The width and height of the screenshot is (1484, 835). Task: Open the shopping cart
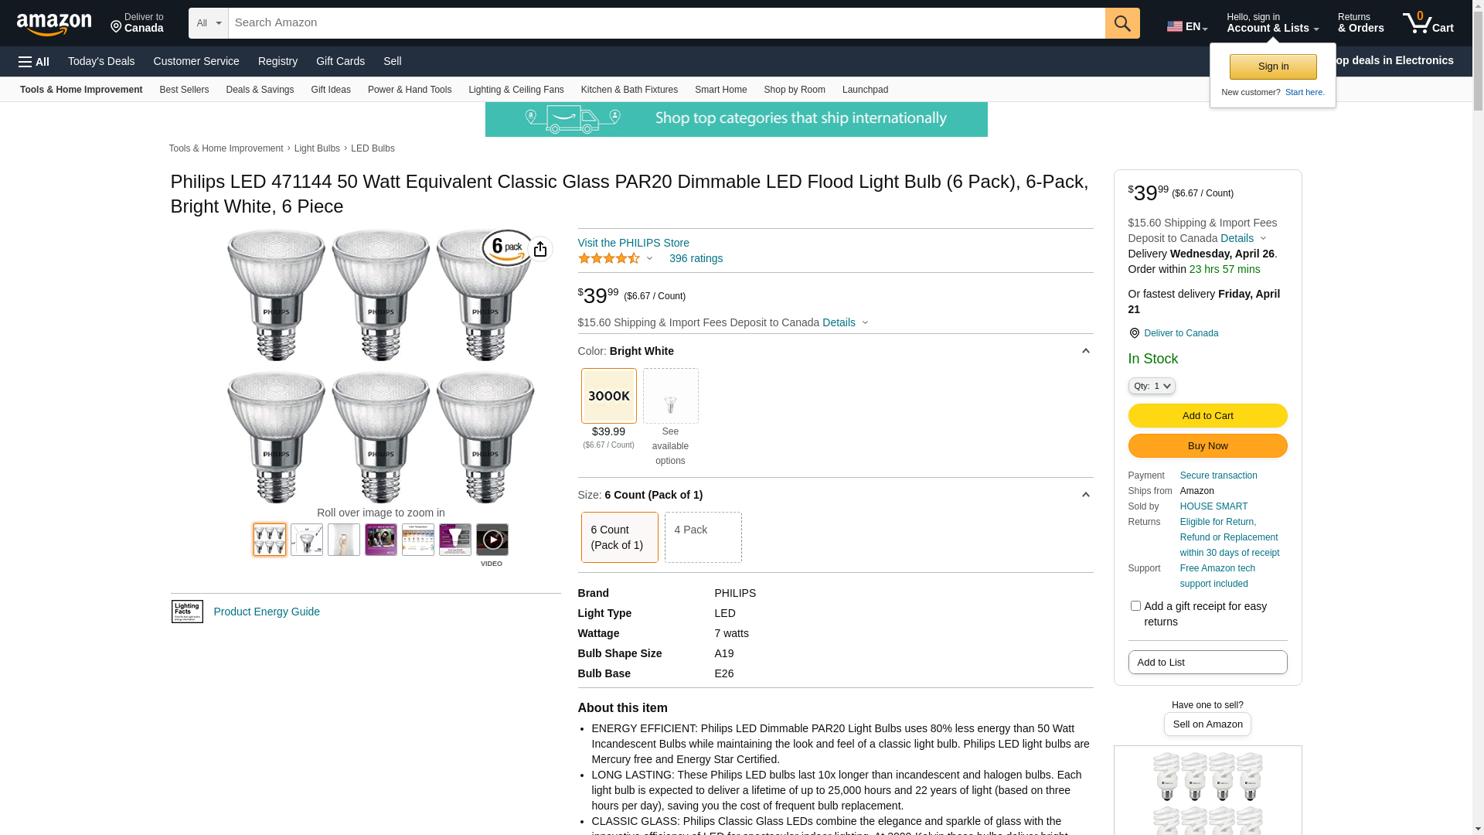1428,23
